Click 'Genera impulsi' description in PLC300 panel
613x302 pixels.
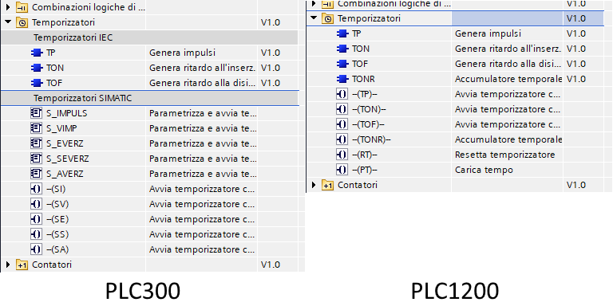(x=182, y=53)
